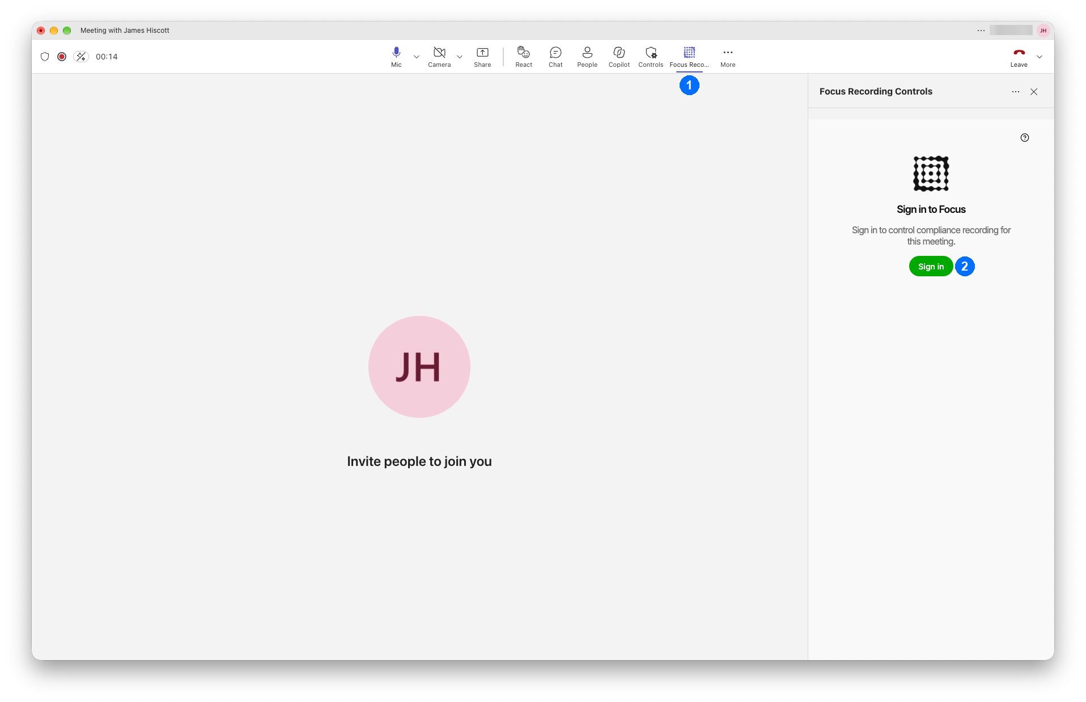1086x702 pixels.
Task: Click the 'Sign in to Focus' heading
Action: pos(931,209)
